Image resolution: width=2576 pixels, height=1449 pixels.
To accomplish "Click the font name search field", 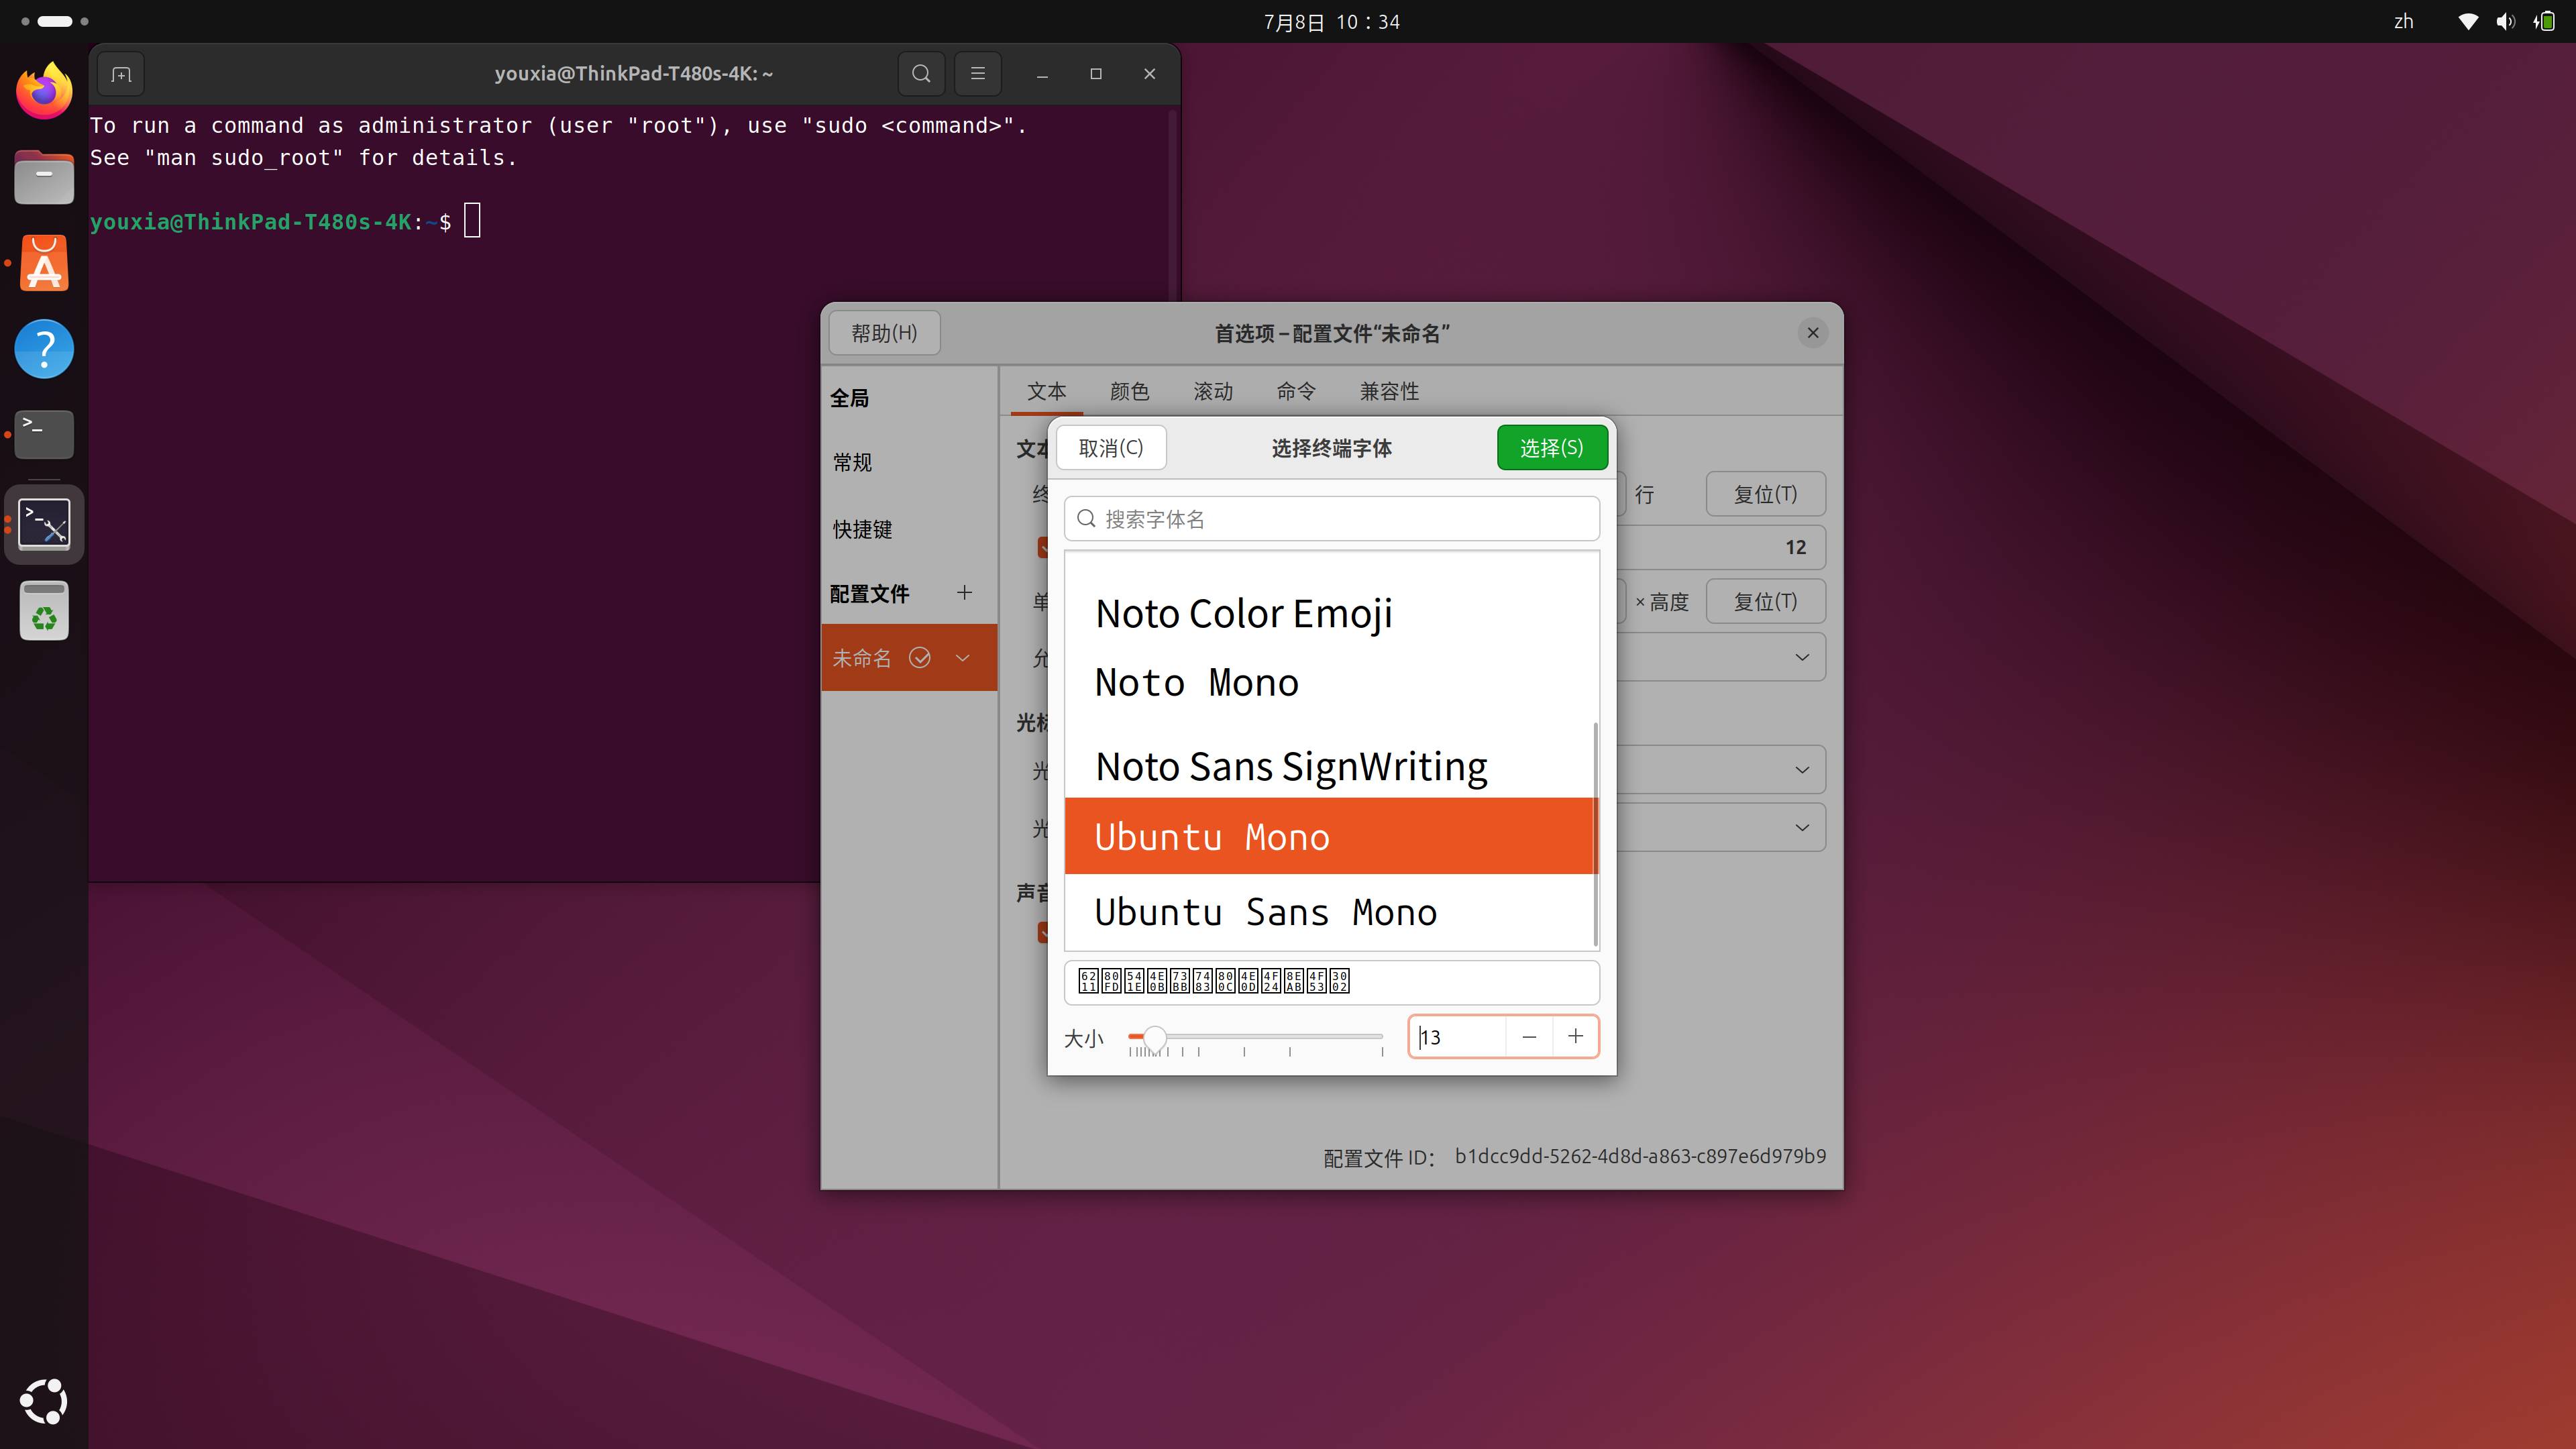I will (x=1331, y=518).
